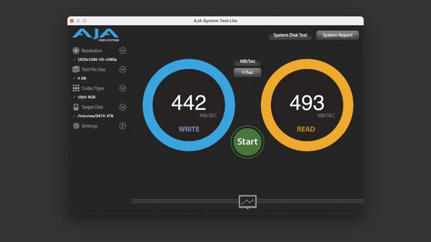Select the 4 GB file size value
This screenshot has width=431, height=242.
[82, 78]
